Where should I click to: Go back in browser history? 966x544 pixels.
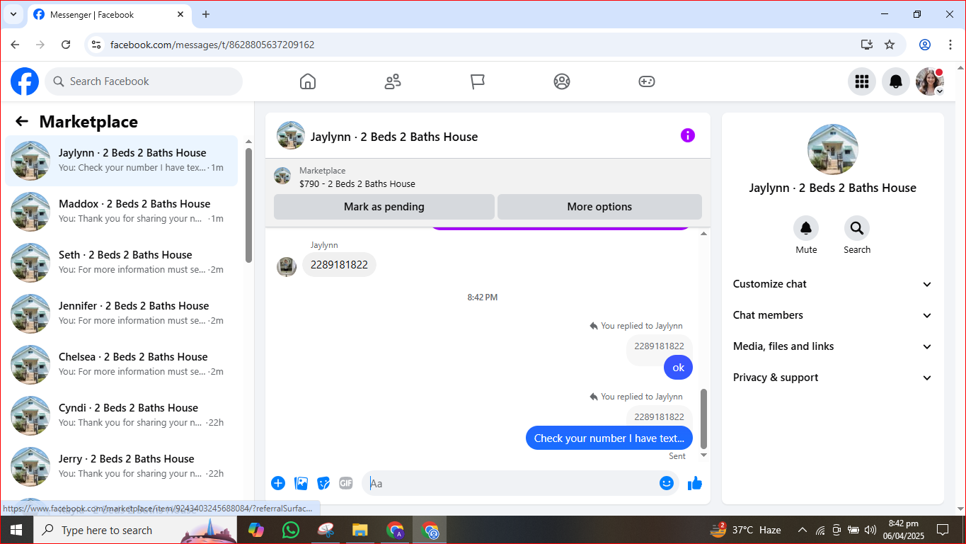(x=16, y=45)
